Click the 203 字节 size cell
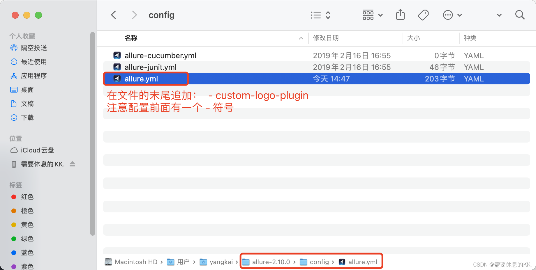The image size is (536, 270). 440,79
